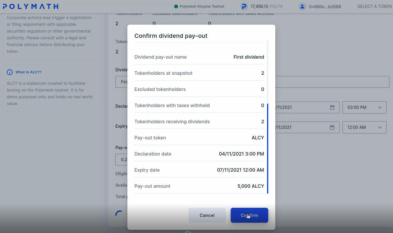The height and width of the screenshot is (233, 393).
Task: Click the 'First dividend' pay-out name value
Action: (249, 57)
